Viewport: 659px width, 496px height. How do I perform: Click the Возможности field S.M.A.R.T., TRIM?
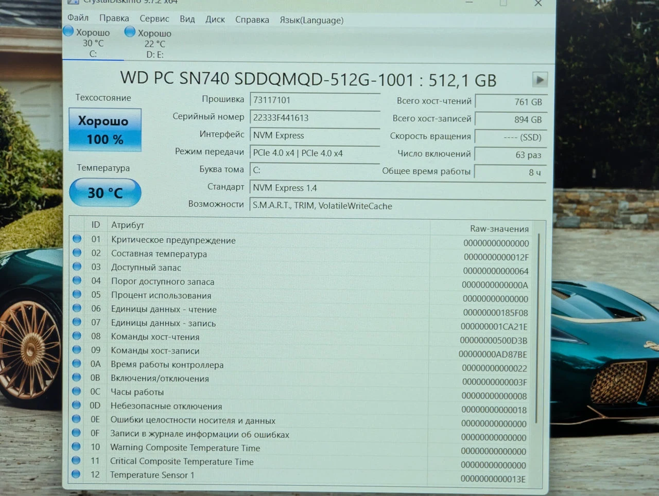coord(397,205)
